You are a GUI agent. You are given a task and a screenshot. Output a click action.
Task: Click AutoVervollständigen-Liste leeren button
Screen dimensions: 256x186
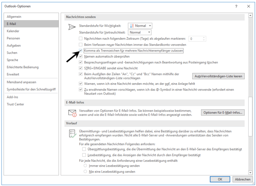[x=218, y=76]
